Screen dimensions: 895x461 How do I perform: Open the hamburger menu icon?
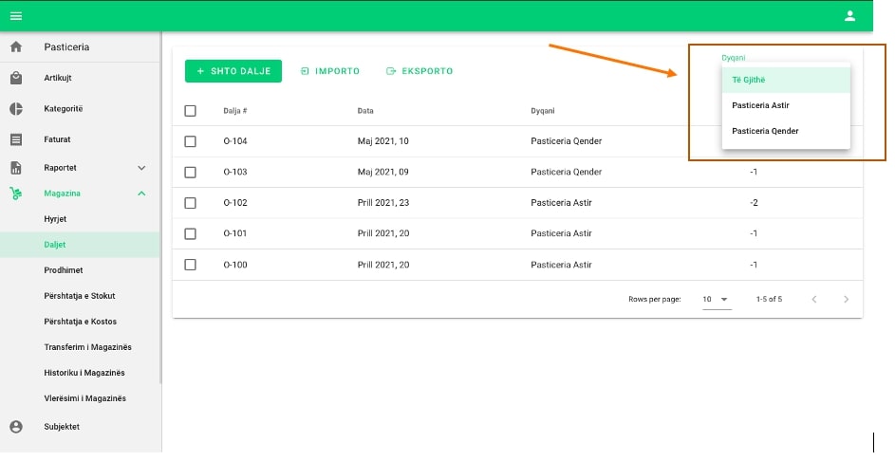point(16,16)
